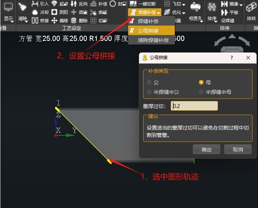Image resolution: width=258 pixels, height=208 pixels.
Task: Click the 壁厚过切 input field
Action: point(195,106)
